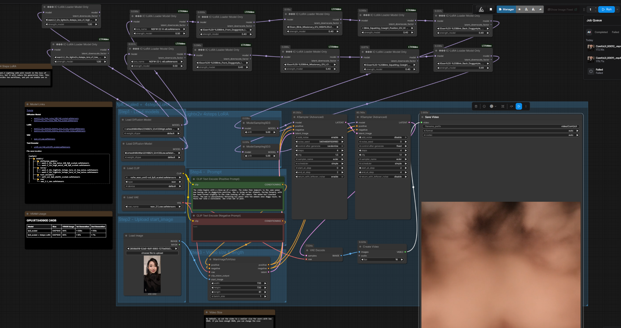
Task: Click the collapse arrows icon in selection toolbar
Action: pos(503,106)
